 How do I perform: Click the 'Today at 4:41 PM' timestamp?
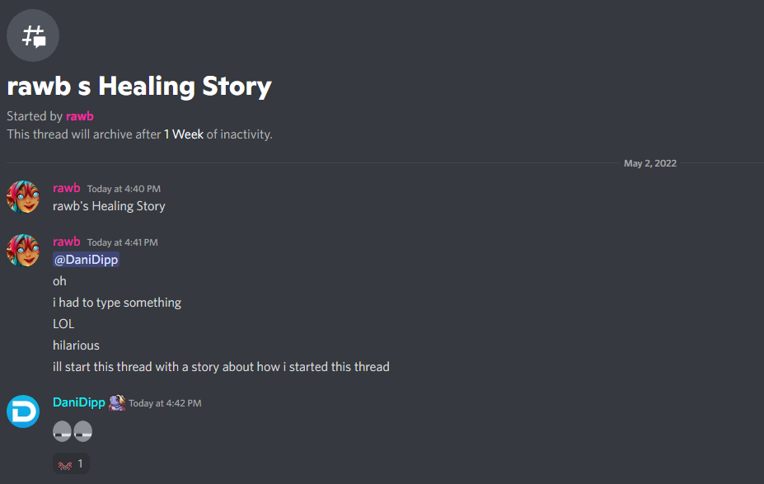(122, 242)
